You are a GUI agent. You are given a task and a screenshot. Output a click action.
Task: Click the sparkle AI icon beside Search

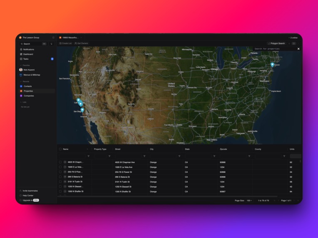coord(52,44)
